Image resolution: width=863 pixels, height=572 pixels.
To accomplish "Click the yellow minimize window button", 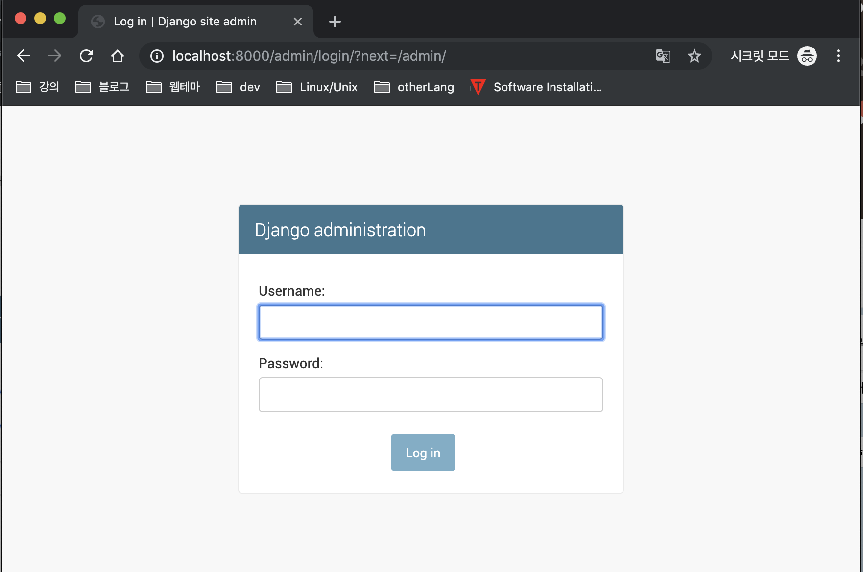I will click(x=40, y=18).
